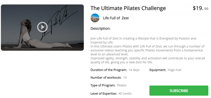Viewport: 211px width, 98px height.
Task: Click the workouts count value 10
Action: click(x=125, y=78)
